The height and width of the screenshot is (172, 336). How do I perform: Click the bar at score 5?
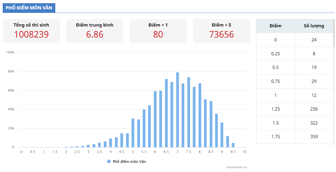(133, 133)
